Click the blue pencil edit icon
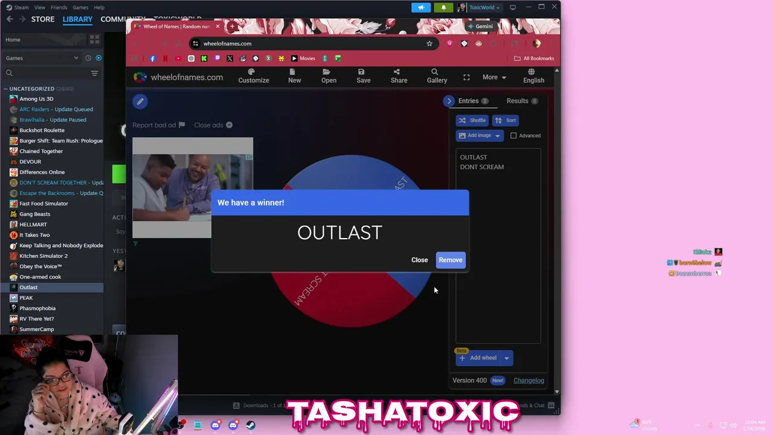 point(140,101)
